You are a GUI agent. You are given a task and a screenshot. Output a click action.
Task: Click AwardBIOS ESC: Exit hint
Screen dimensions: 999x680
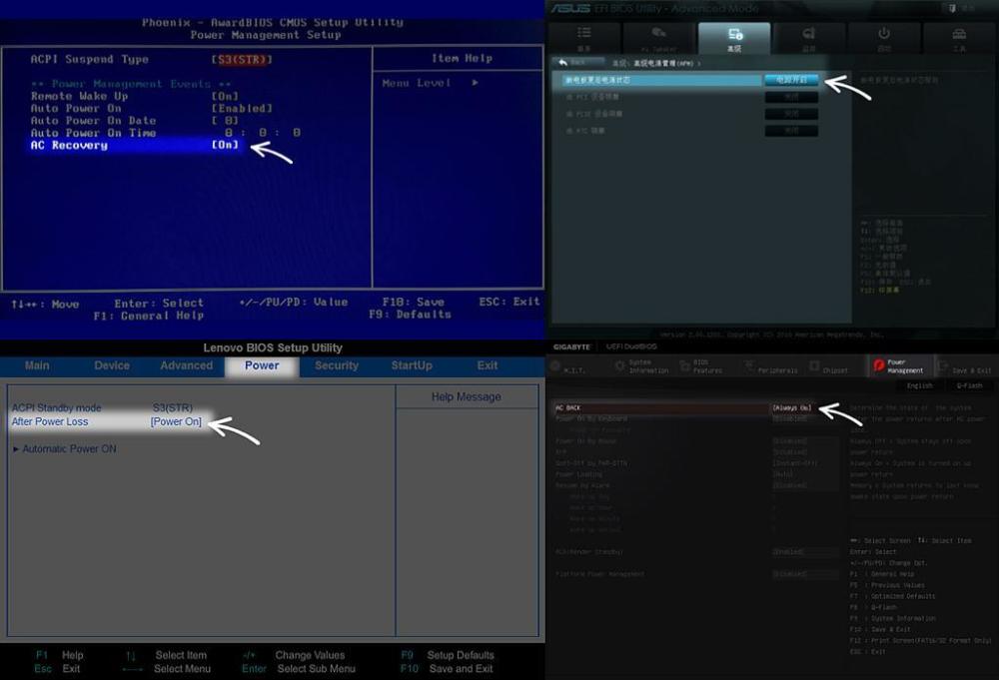tap(509, 302)
